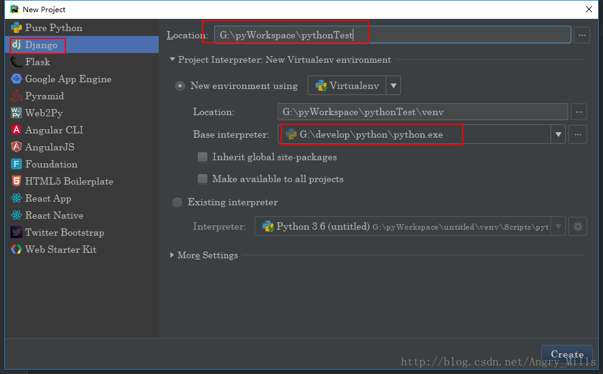The width and height of the screenshot is (603, 374).
Task: Select Pure Python project type
Action: coord(82,27)
